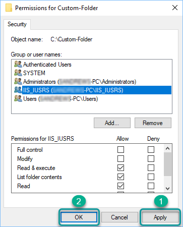Click permissions list scroll up arrow
The width and height of the screenshot is (183, 227).
pos(167,148)
